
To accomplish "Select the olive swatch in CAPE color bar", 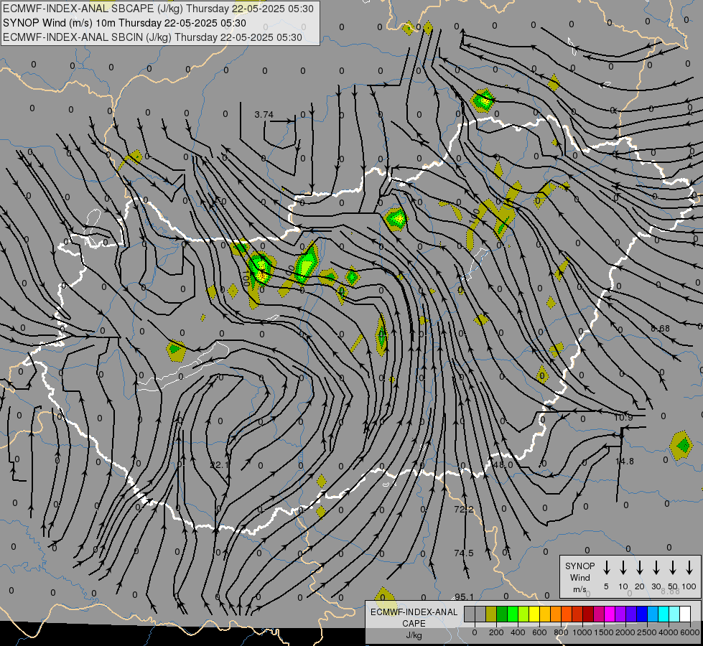I will (x=491, y=614).
